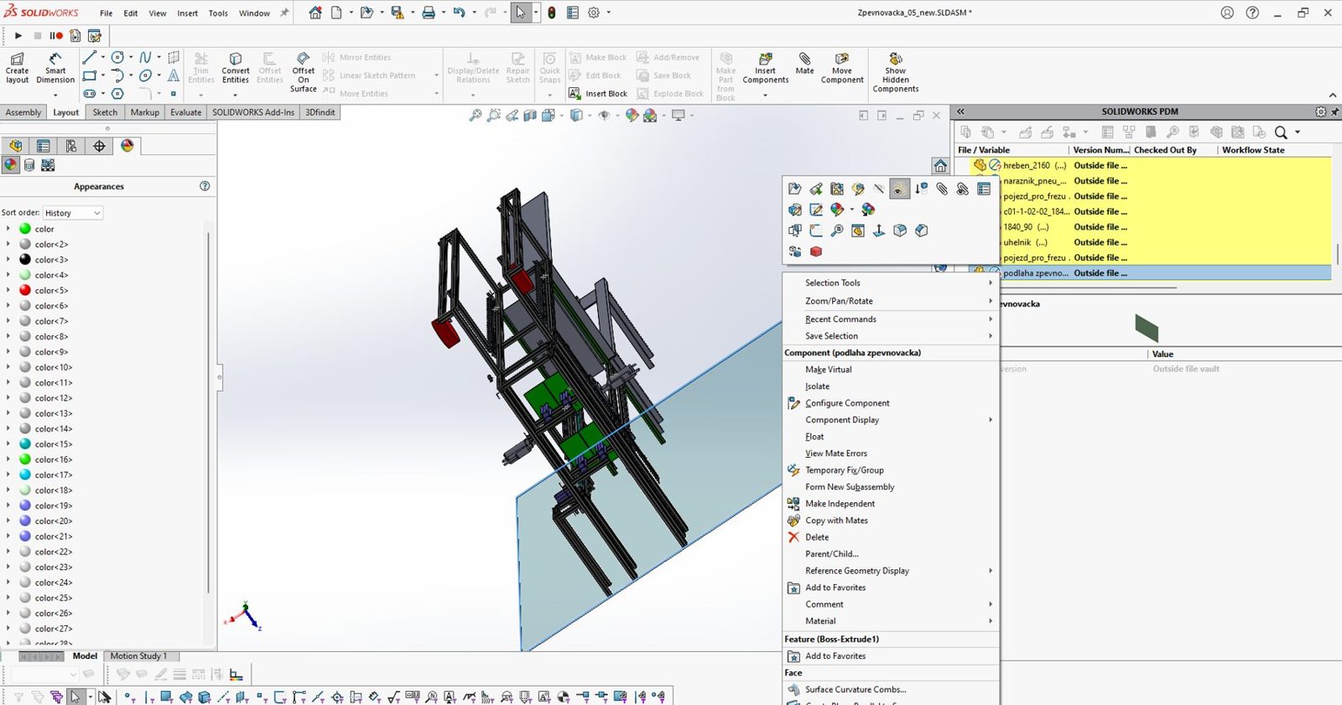Image resolution: width=1342 pixels, height=705 pixels.
Task: Expand the color<5> appearance item
Action: click(x=8, y=290)
